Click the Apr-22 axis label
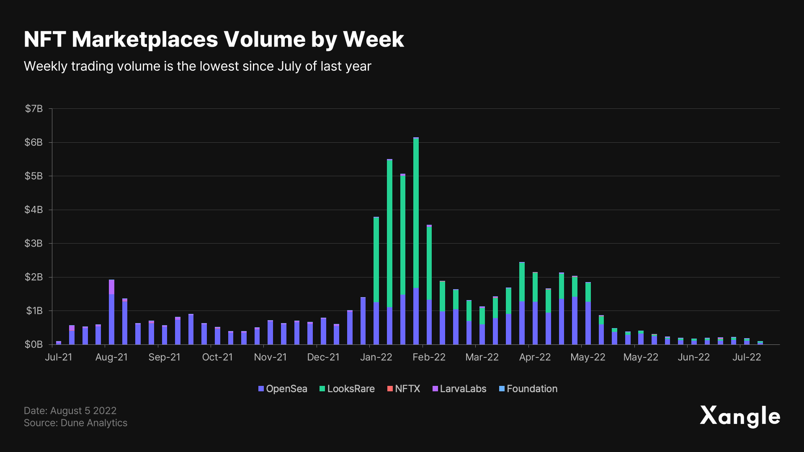Image resolution: width=804 pixels, height=452 pixels. [x=534, y=357]
